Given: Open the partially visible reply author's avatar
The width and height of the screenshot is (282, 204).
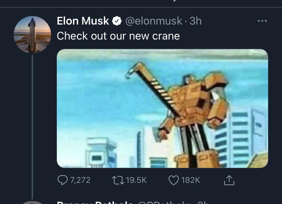Looking at the screenshot, I should pyautogui.click(x=32, y=202).
